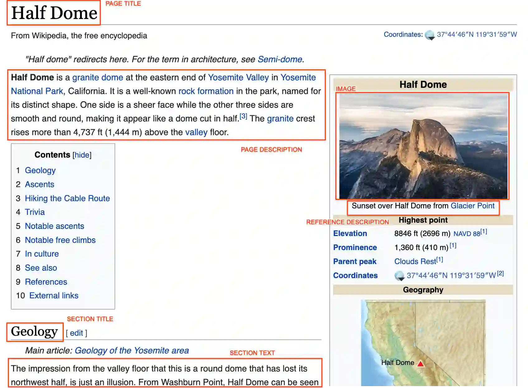Jump to Trivia in Contents

[x=35, y=212]
